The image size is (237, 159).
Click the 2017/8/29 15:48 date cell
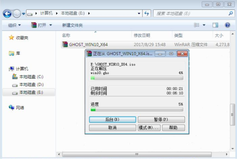pos(150,45)
